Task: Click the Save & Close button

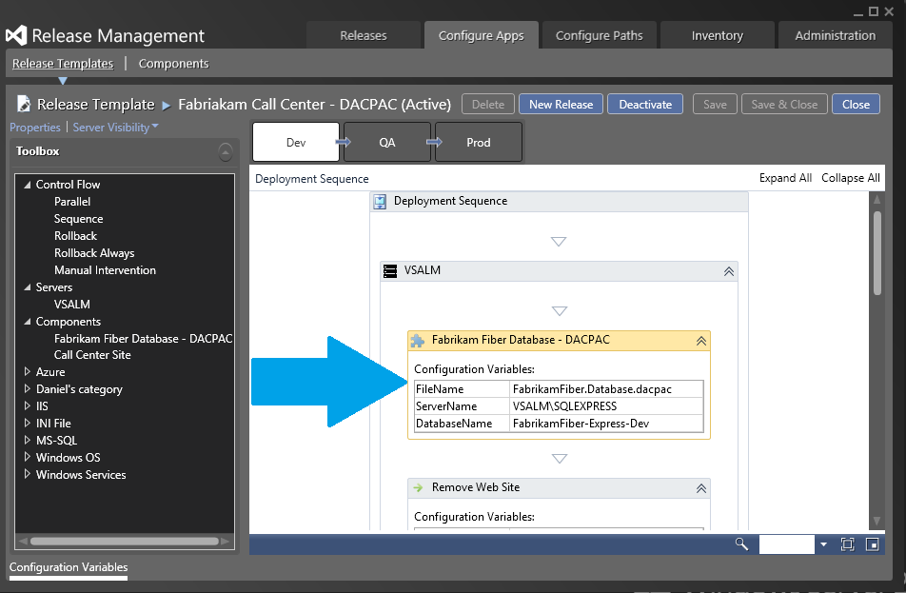Action: (x=784, y=104)
